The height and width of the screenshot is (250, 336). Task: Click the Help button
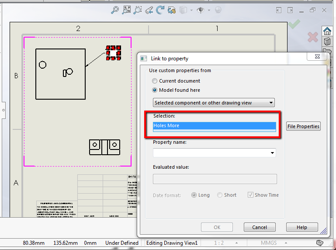(302, 227)
